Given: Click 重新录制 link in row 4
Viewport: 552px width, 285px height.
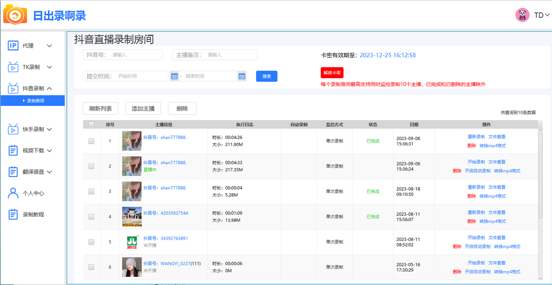Looking at the screenshot, I should pyautogui.click(x=476, y=212).
